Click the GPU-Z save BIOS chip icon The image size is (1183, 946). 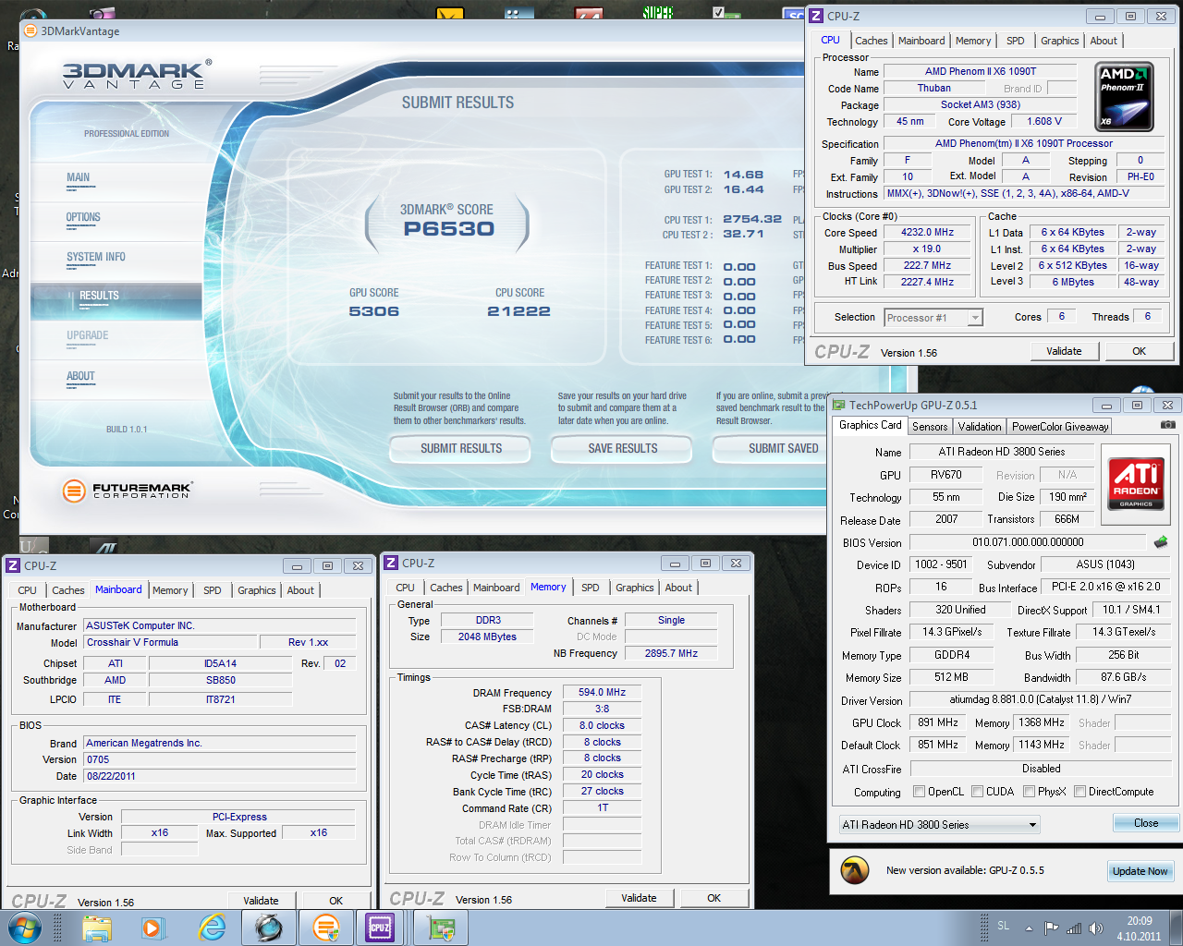point(1161,542)
